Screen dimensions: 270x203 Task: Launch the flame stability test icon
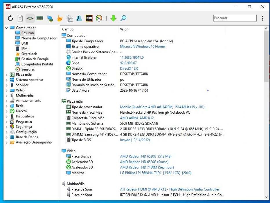click(x=60, y=18)
